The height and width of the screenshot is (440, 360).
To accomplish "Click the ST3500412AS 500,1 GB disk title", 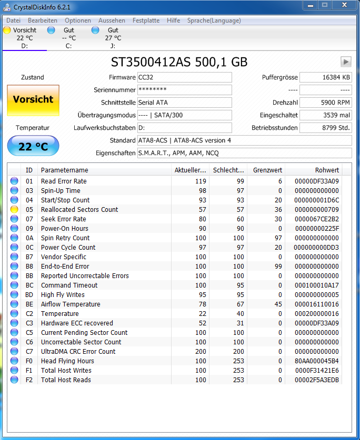I will [179, 62].
